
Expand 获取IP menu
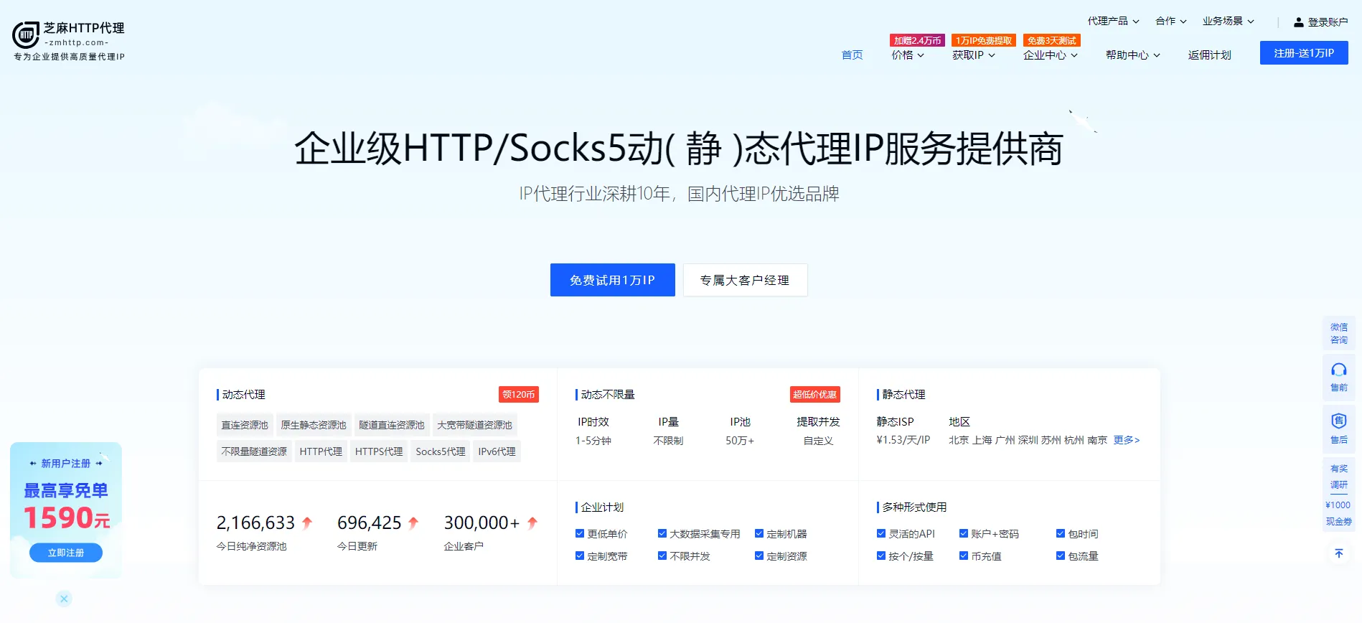(974, 55)
